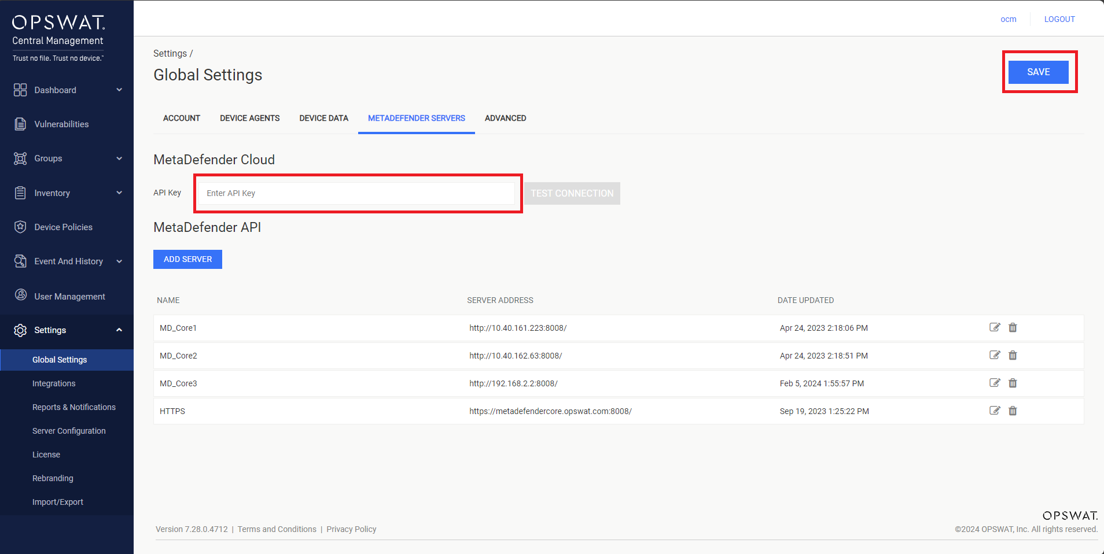Image resolution: width=1104 pixels, height=554 pixels.
Task: Click the Dashboard grid icon in sidebar
Action: (x=20, y=90)
